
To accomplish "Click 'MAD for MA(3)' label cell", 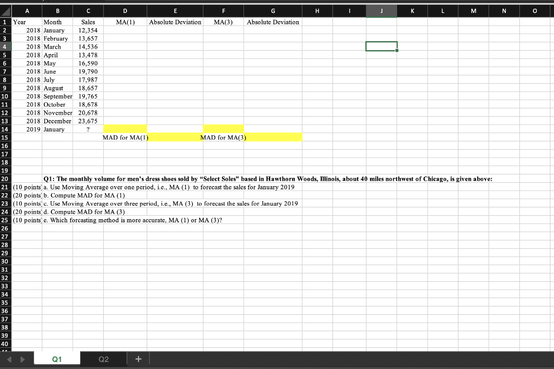I will click(223, 137).
